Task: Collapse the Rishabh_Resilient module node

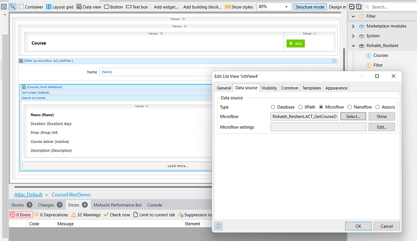Action: (353, 46)
